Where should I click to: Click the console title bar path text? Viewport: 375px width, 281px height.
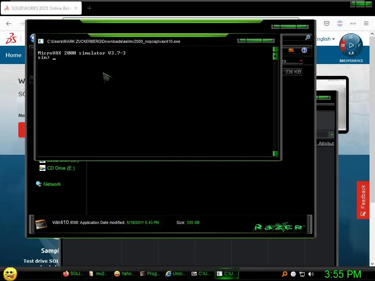tap(114, 41)
